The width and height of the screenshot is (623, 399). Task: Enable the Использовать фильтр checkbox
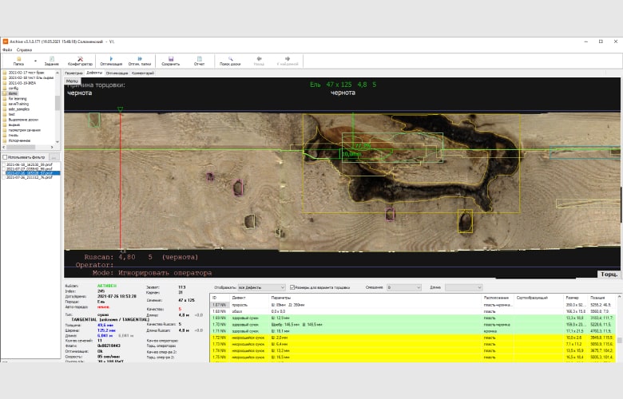5,157
